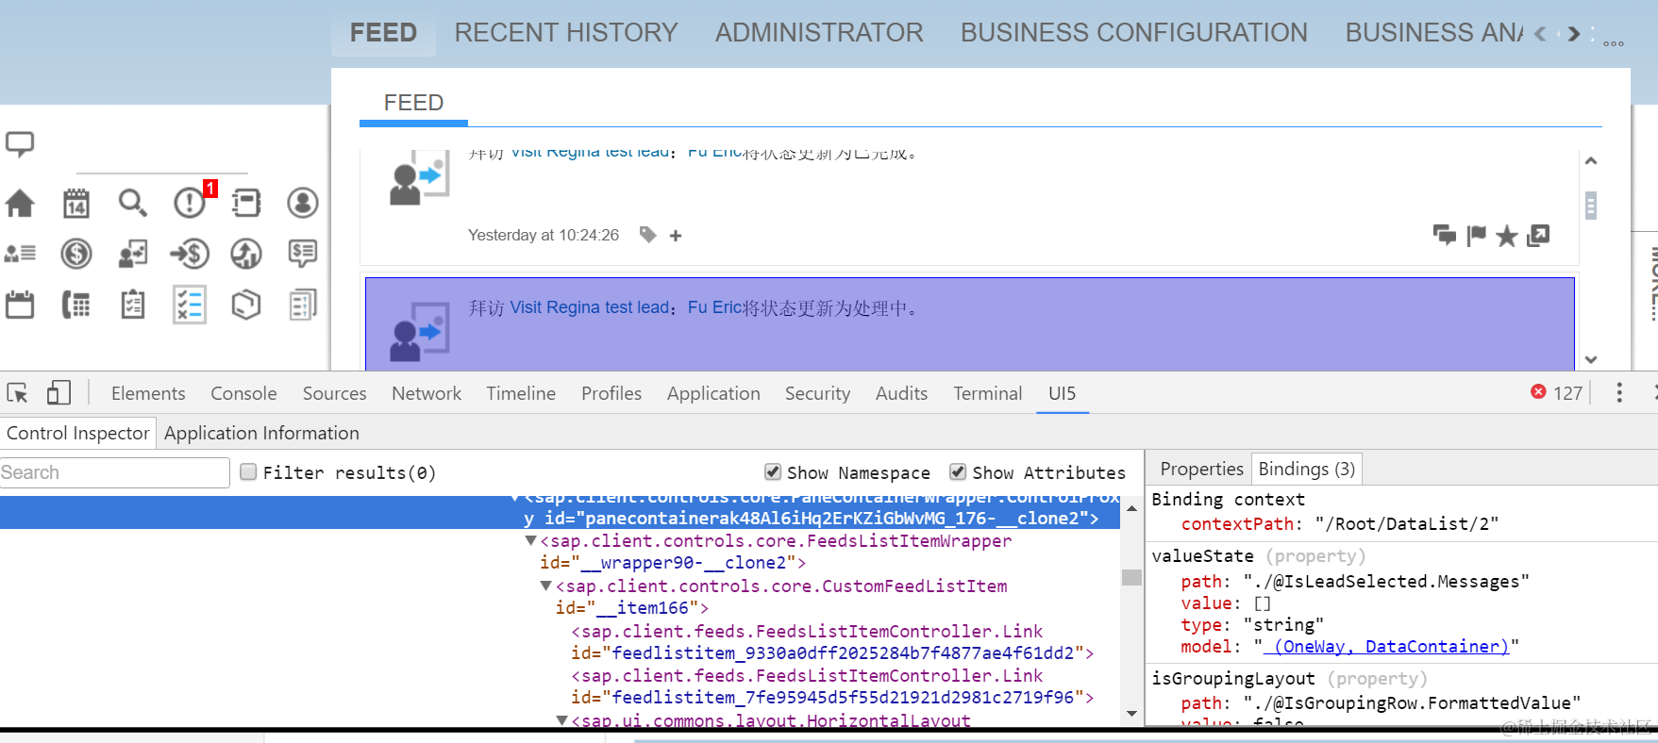Select the FEED top navigation tab
Screen dimensions: 1658x743
click(383, 33)
